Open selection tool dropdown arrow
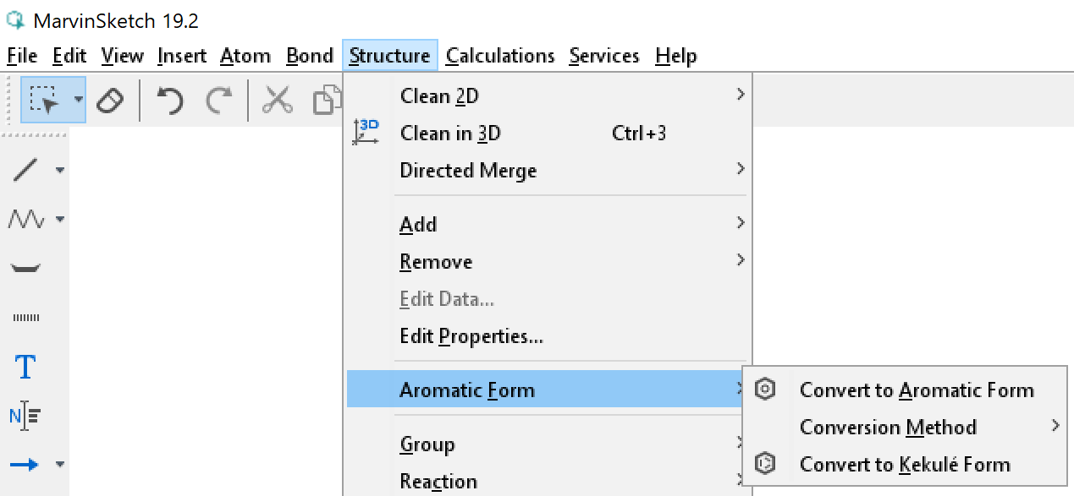This screenshot has width=1074, height=496. (79, 101)
